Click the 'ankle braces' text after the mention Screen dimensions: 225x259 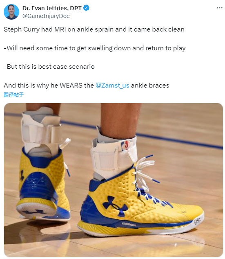150,86
